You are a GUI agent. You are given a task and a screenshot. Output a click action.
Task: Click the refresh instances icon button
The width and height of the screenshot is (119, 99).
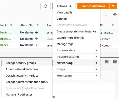click(45, 6)
